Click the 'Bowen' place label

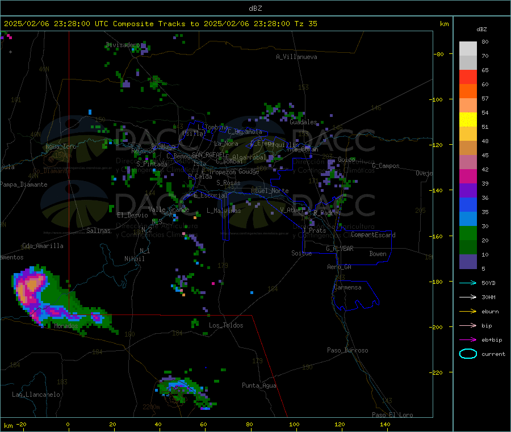(x=378, y=254)
